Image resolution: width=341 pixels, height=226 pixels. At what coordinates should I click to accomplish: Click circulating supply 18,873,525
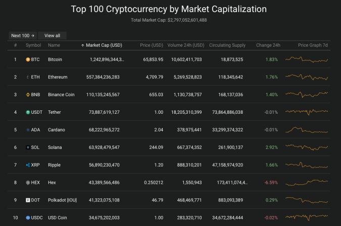232,59
